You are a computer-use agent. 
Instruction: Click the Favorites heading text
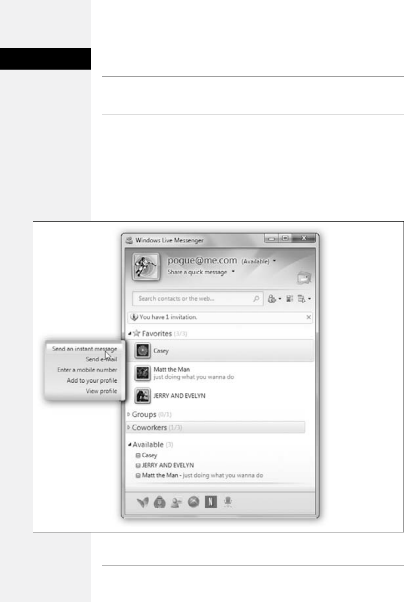157,334
